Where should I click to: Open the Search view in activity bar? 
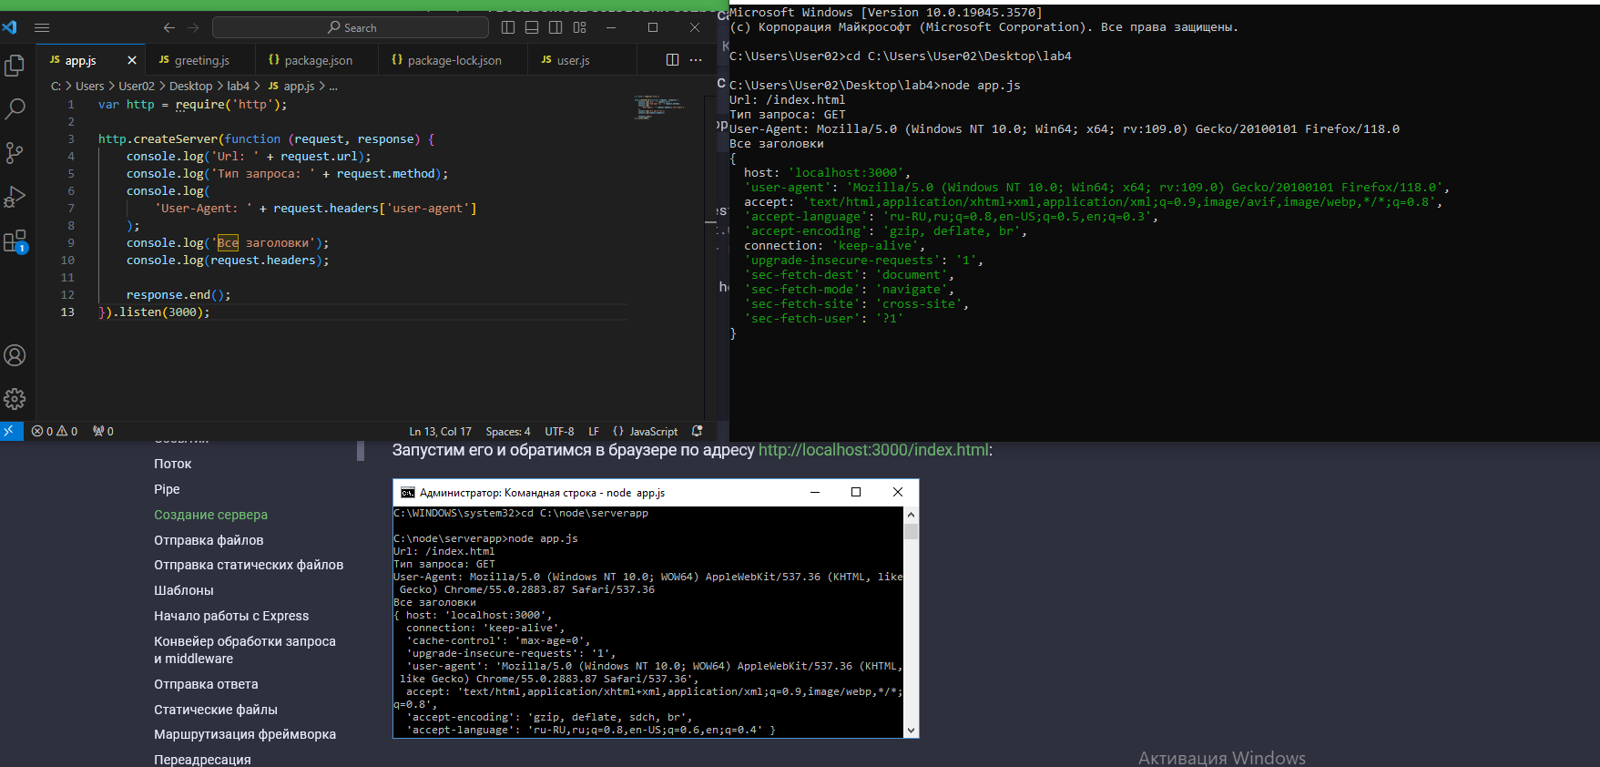[x=15, y=109]
